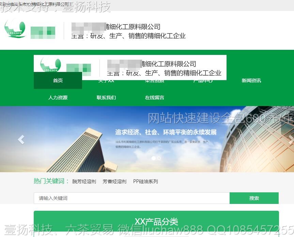Navigate to 在线留言 page
Screen dimensions: 294x237
(x=154, y=98)
